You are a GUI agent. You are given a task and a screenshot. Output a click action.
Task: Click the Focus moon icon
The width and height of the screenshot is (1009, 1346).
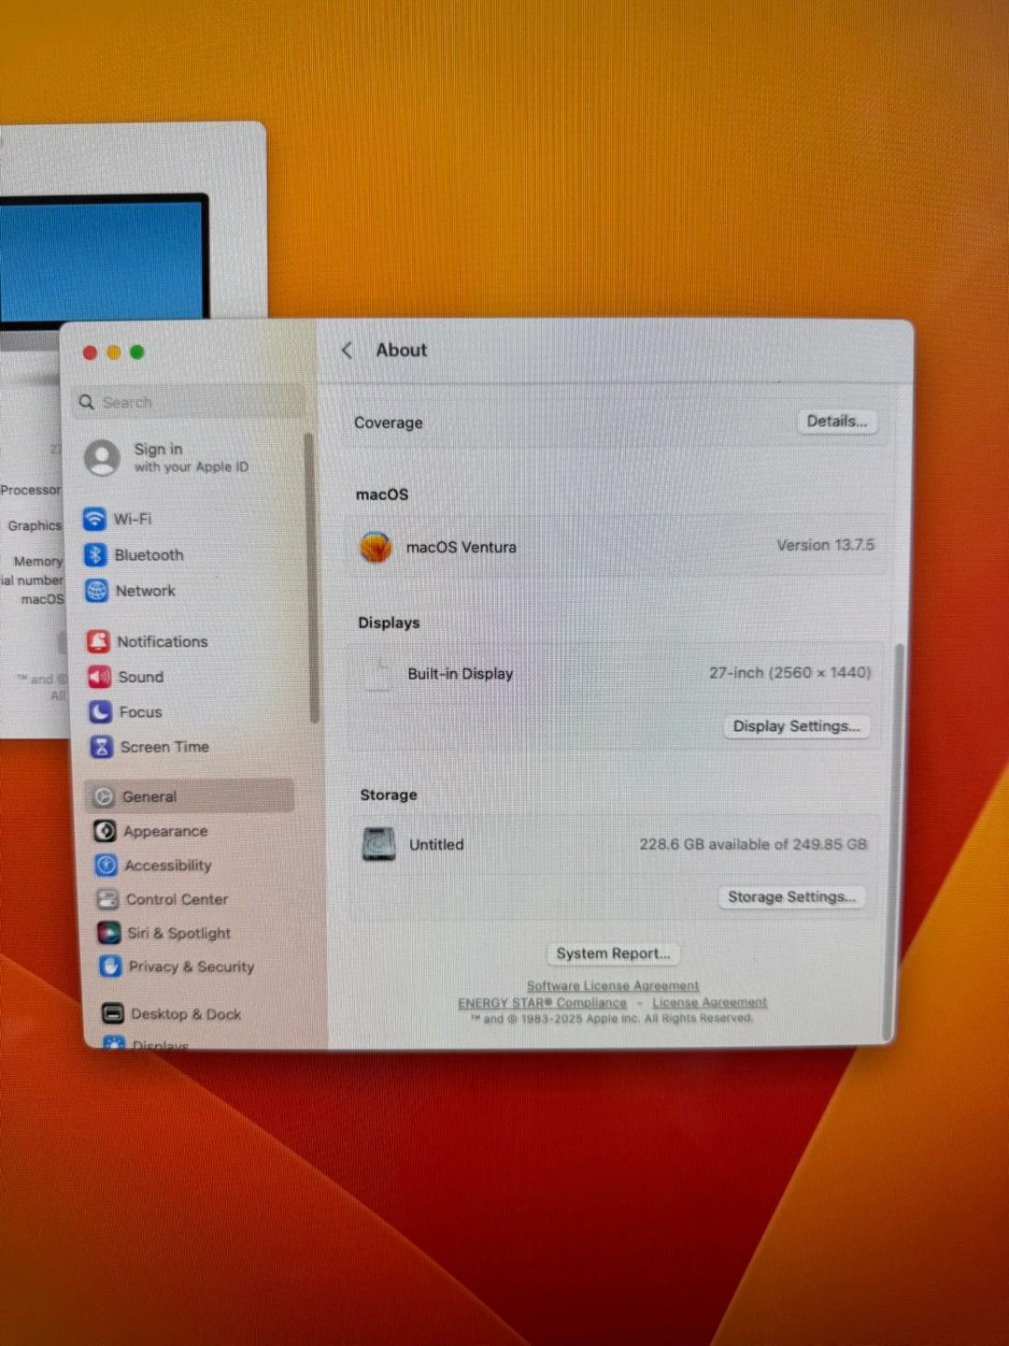(x=100, y=712)
